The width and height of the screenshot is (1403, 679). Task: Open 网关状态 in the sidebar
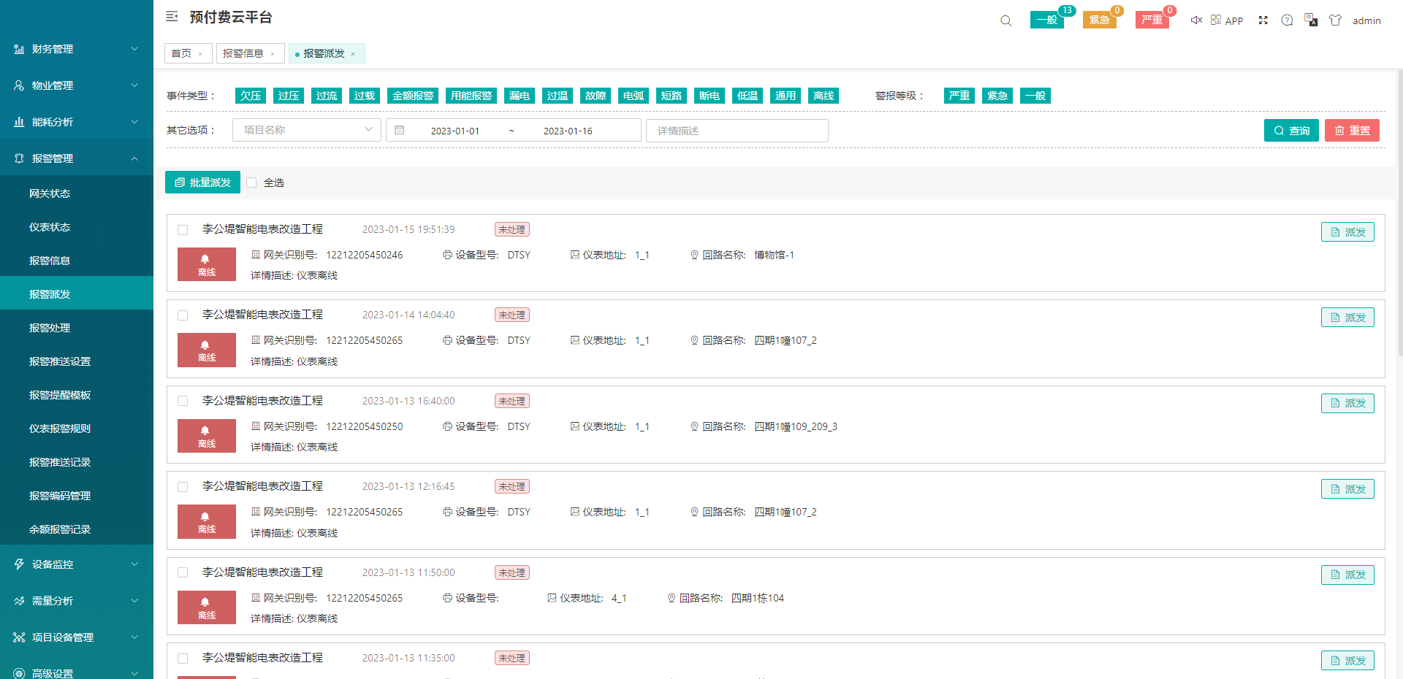pos(77,193)
